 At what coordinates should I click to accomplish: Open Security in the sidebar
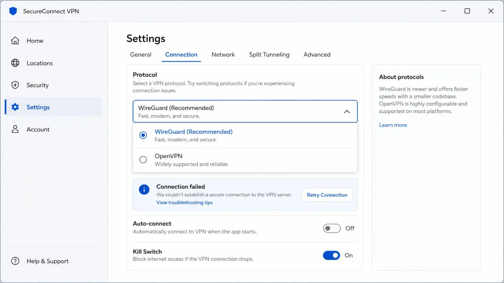[53, 85]
